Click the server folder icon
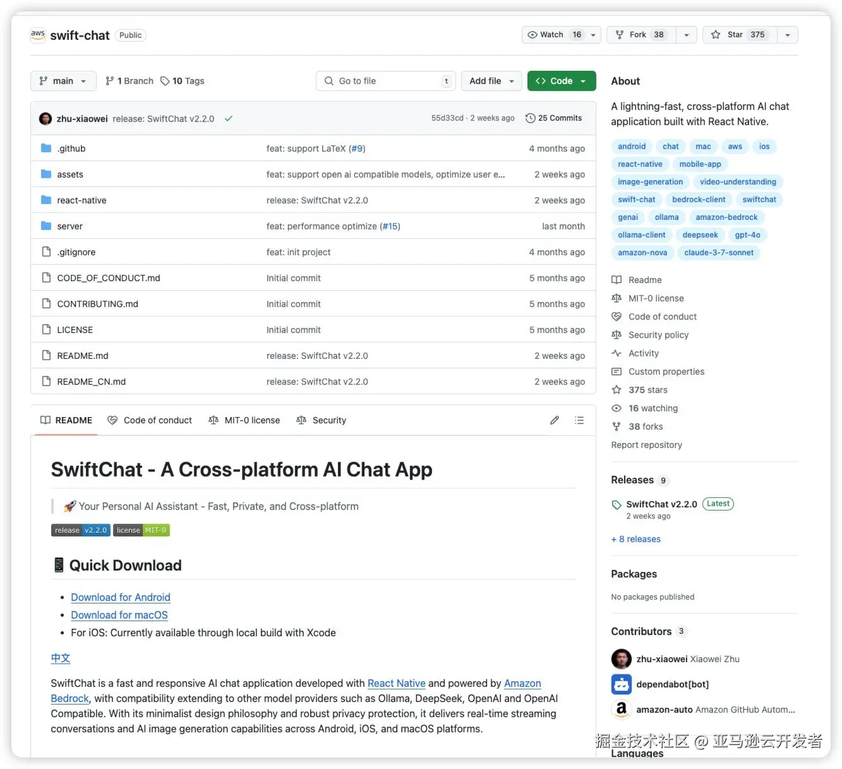 tap(46, 226)
